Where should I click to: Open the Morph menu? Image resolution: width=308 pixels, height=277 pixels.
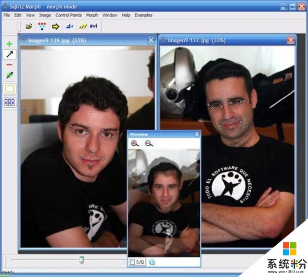(x=92, y=15)
